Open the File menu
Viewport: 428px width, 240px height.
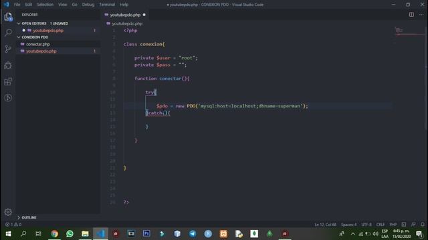coord(17,5)
